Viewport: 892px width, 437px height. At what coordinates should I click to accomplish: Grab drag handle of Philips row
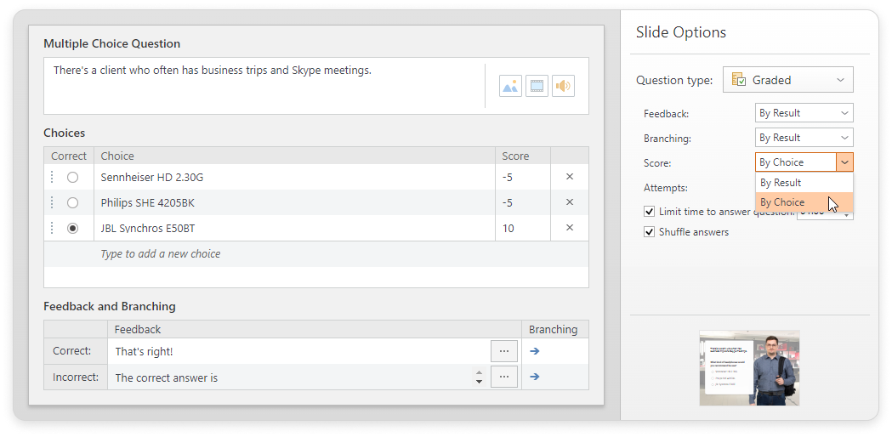pyautogui.click(x=53, y=202)
